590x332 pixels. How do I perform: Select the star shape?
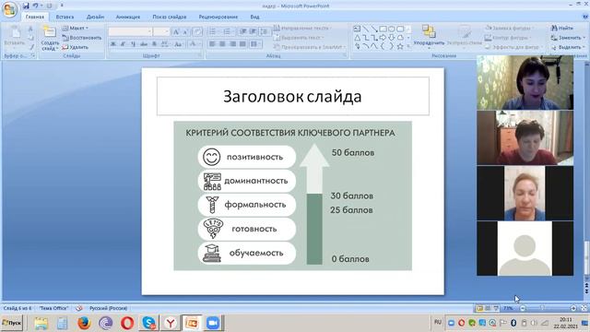pos(400,47)
